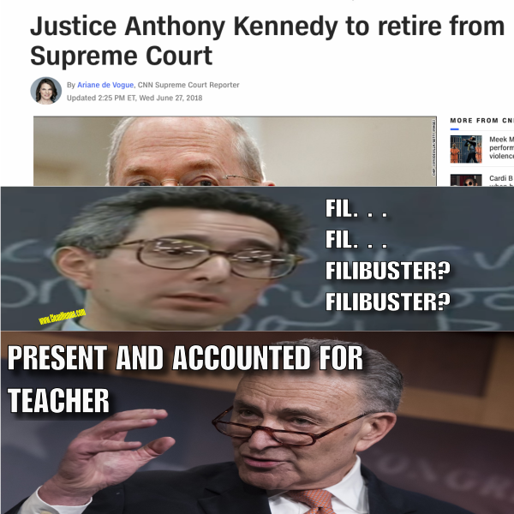The width and height of the screenshot is (514, 514).
Task: Click the blue underline beneath MORE FROM CNN
Action: point(454,129)
